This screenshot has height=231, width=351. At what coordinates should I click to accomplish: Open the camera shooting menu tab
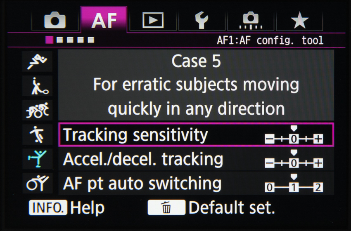click(55, 20)
